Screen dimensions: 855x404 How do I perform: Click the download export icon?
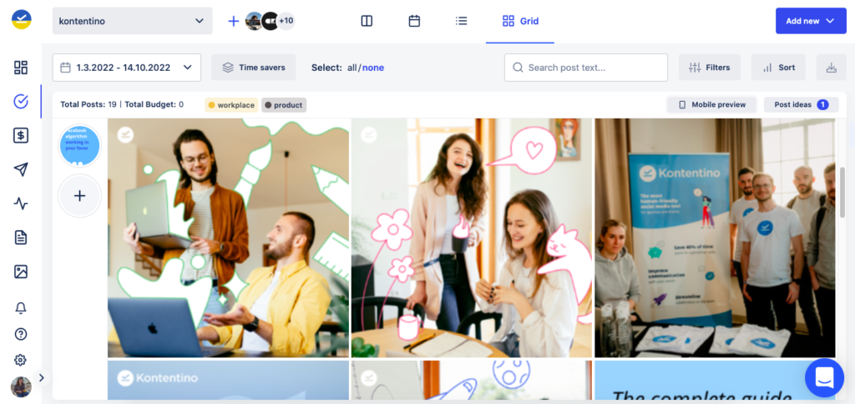click(831, 68)
